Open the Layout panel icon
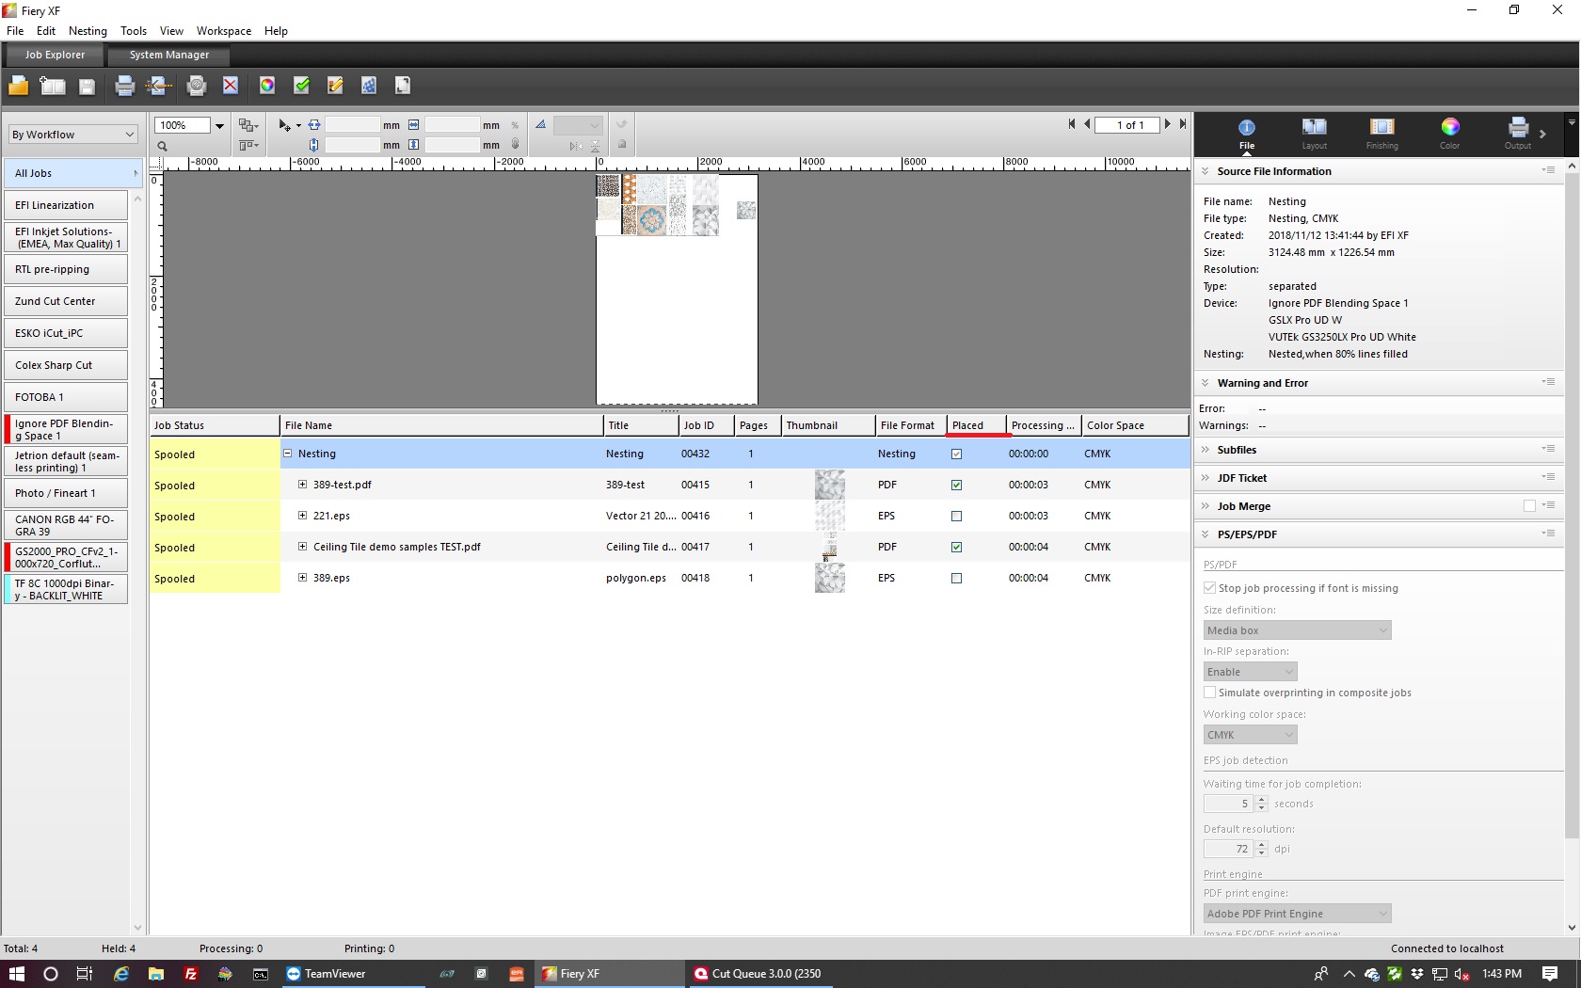The width and height of the screenshot is (1581, 988). click(x=1314, y=133)
